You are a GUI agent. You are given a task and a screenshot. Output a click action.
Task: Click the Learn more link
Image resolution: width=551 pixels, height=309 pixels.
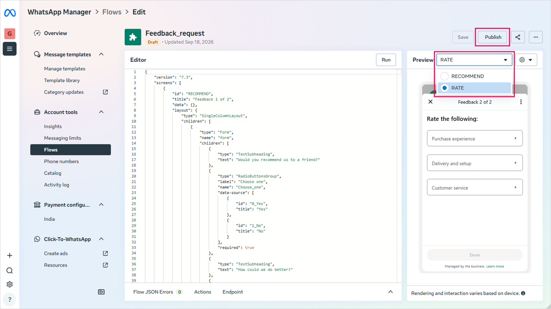click(x=495, y=267)
